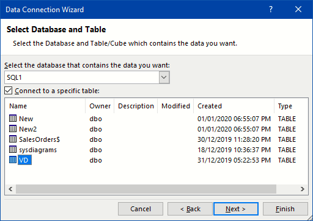Click created date 31/12/2019 05:22:53 PM
The height and width of the screenshot is (221, 313).
[x=234, y=160]
